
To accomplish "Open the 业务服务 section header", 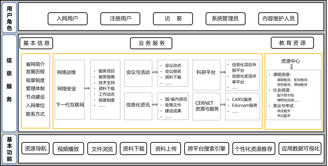I will click(151, 43).
